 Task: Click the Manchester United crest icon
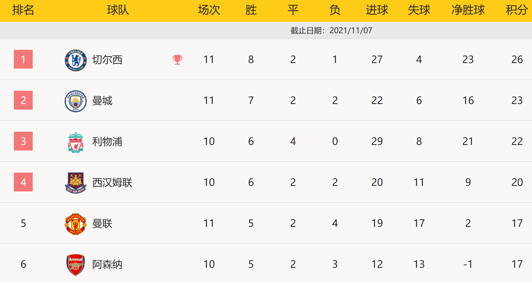pos(75,224)
